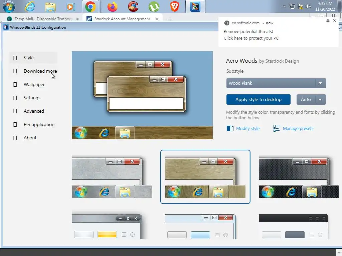Click the Wallpaper sidebar icon
342x256 pixels.
15,84
